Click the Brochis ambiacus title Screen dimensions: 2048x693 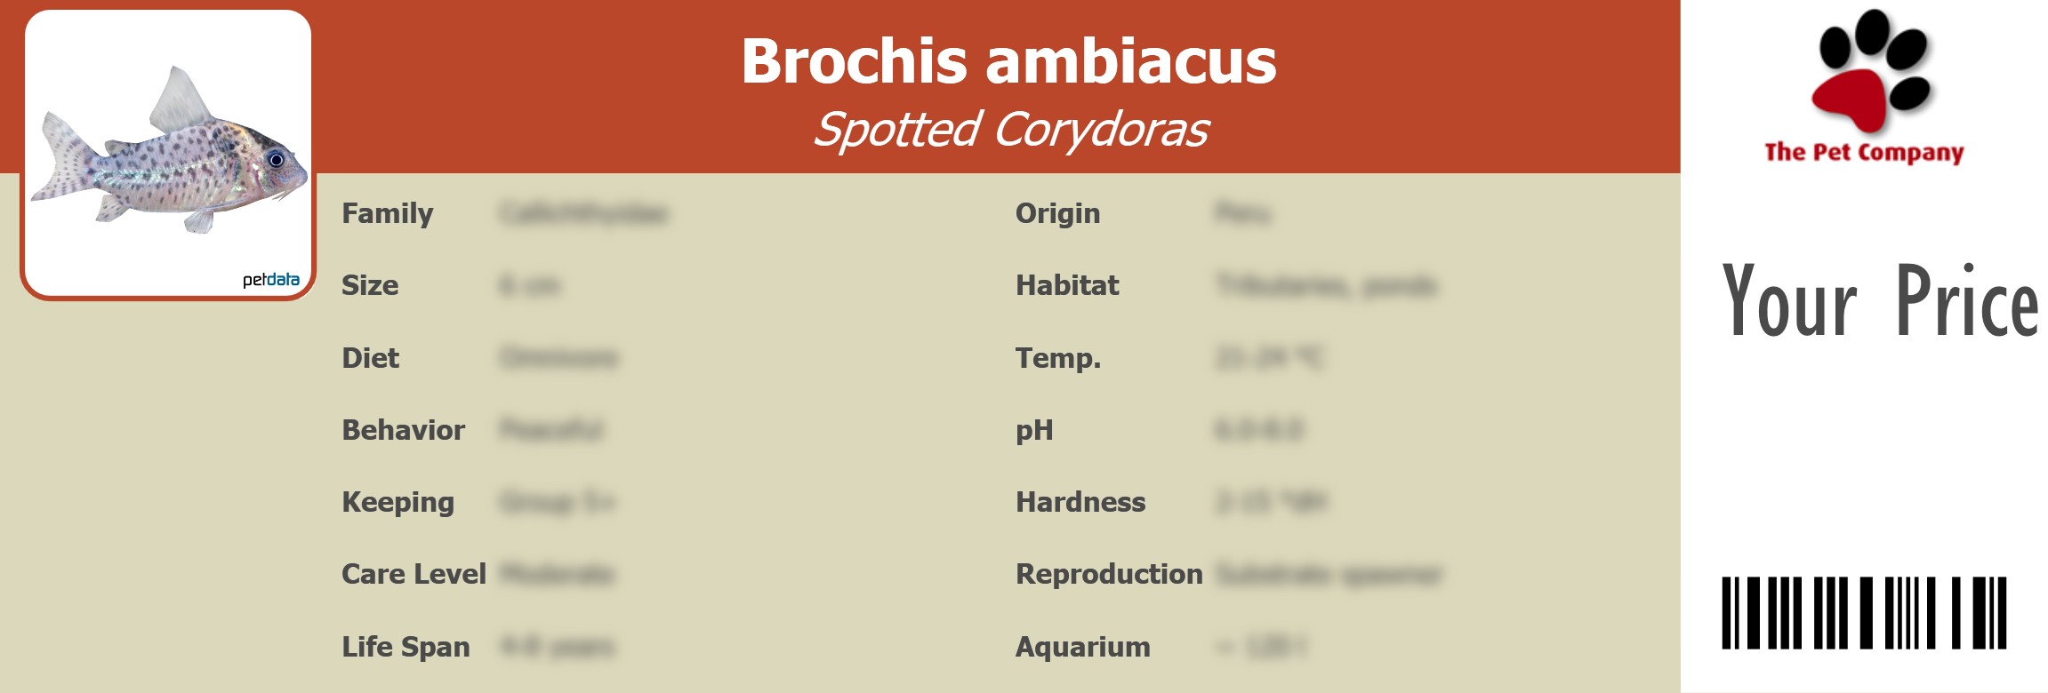[x=1008, y=61]
